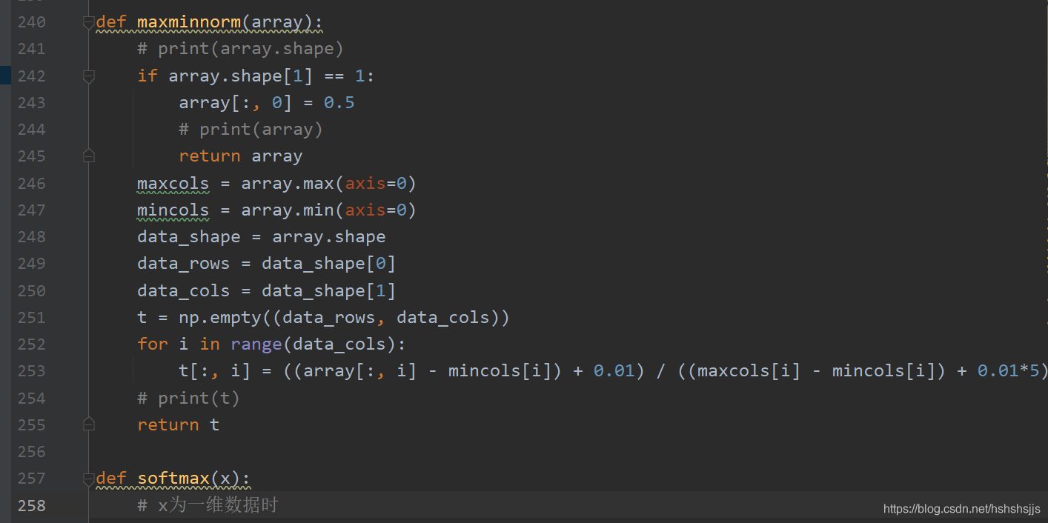Click the '# print(array.shape)' comment
Viewport: 1048px width, 523px height.
(x=240, y=49)
